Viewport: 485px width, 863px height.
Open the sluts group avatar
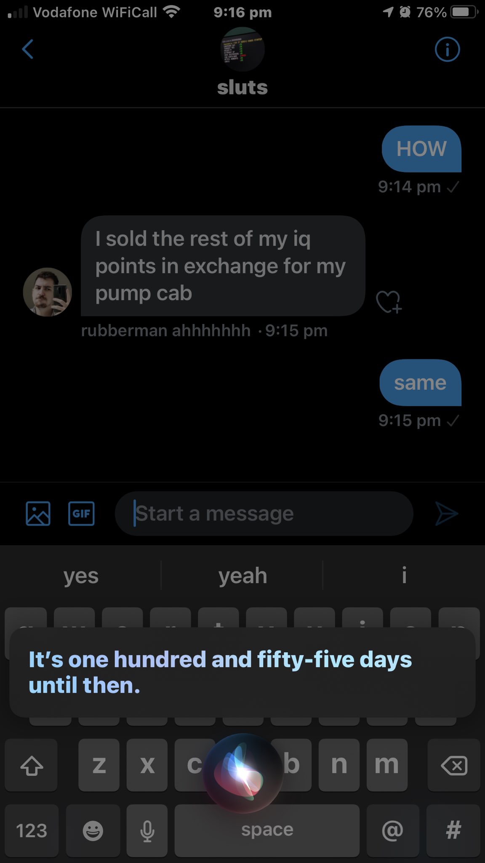242,49
